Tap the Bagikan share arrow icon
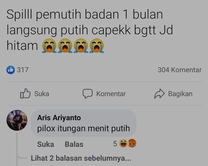Screen dimensions: 208x166 pos(159,94)
